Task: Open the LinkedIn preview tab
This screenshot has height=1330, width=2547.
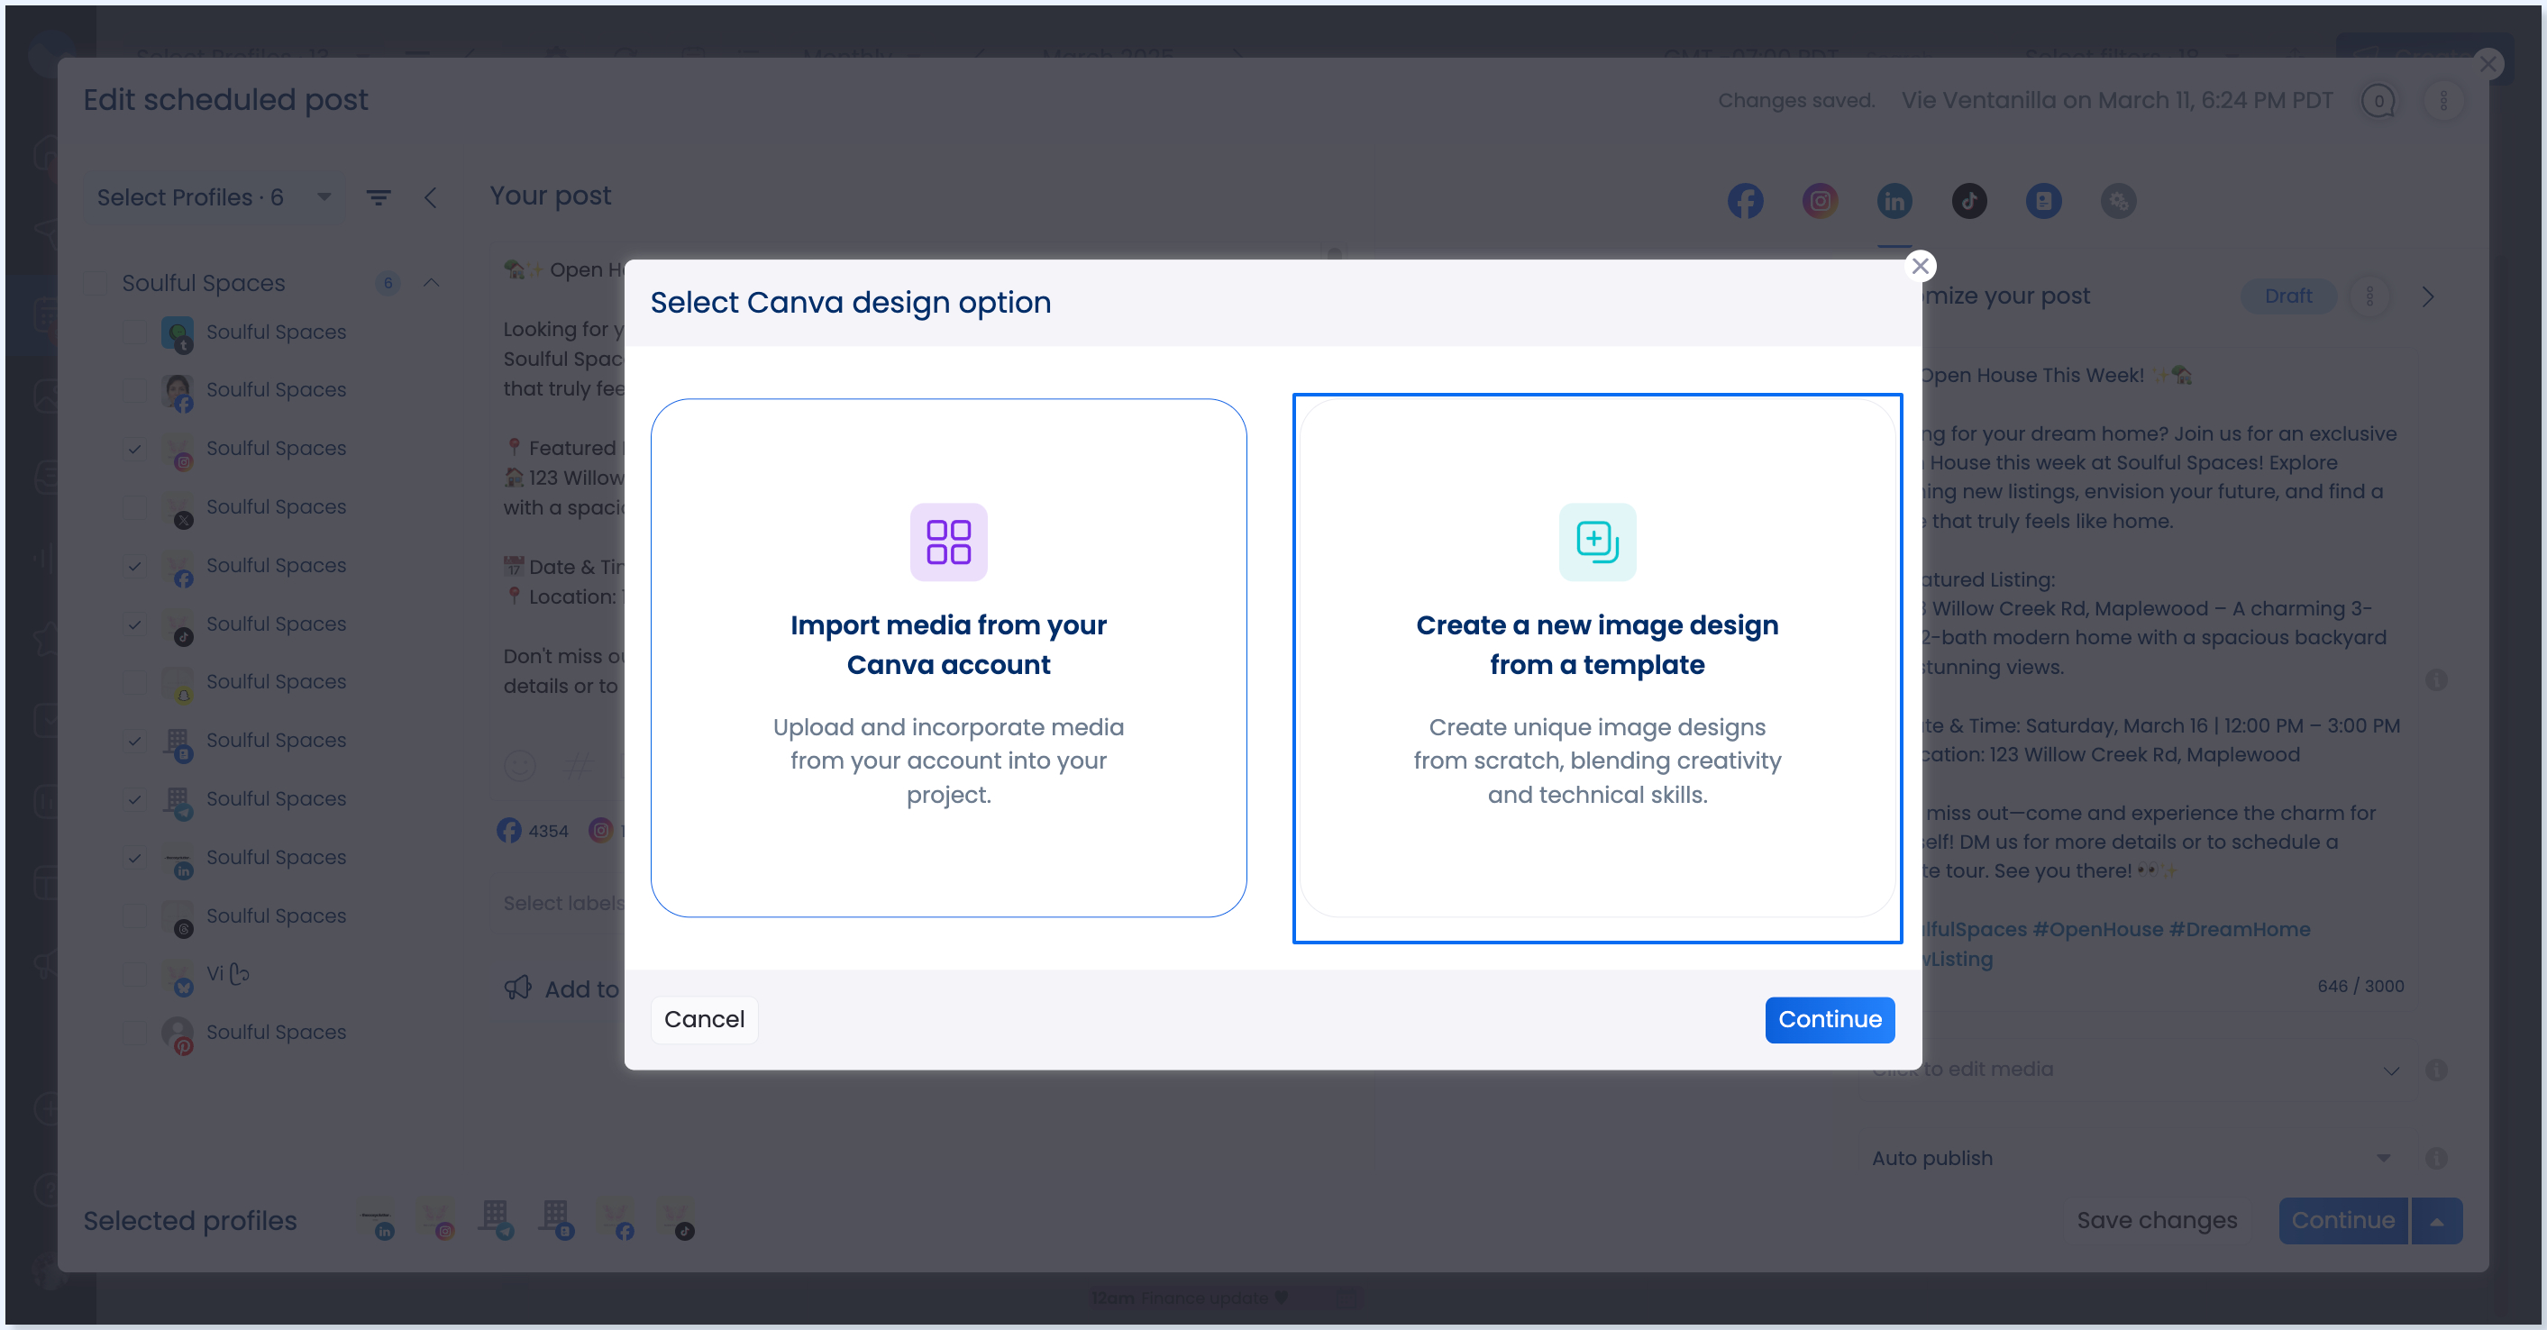Action: (1894, 202)
